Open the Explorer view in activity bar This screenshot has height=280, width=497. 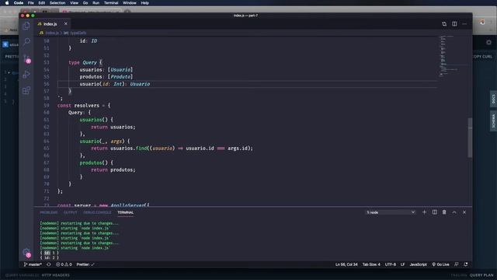click(x=26, y=26)
